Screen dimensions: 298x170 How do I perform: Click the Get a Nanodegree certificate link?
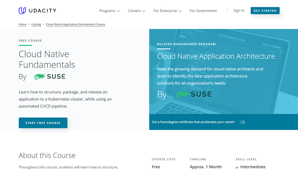point(193,122)
